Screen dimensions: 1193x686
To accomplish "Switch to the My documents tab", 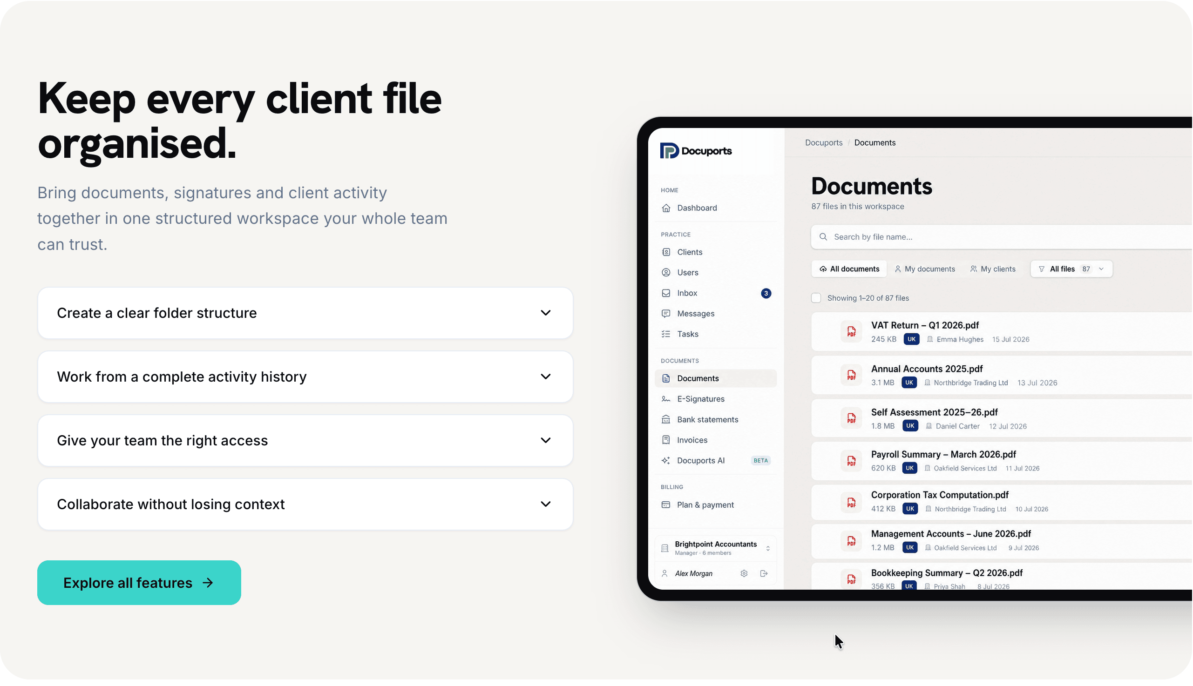I will pos(925,269).
